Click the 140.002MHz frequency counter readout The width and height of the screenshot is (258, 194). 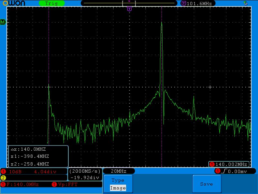(x=231, y=164)
